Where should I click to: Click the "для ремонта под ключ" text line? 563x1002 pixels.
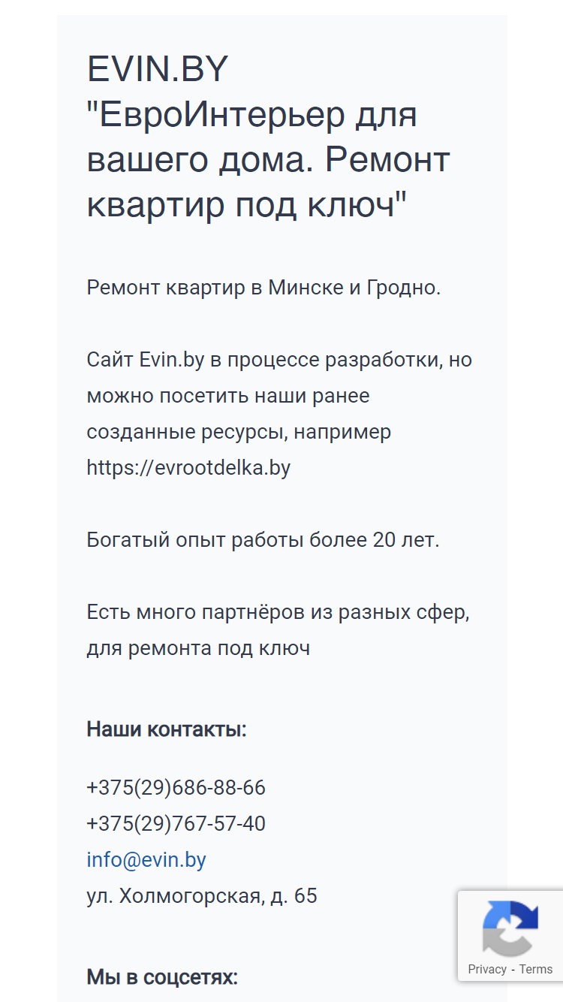pyautogui.click(x=198, y=648)
